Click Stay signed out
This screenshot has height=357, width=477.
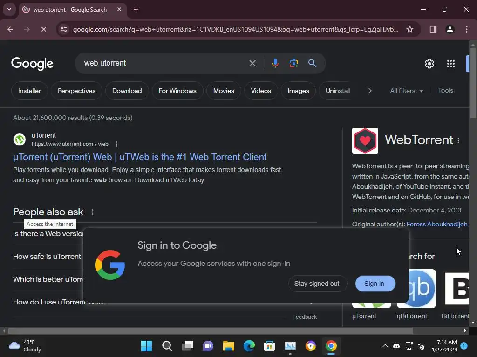click(317, 284)
